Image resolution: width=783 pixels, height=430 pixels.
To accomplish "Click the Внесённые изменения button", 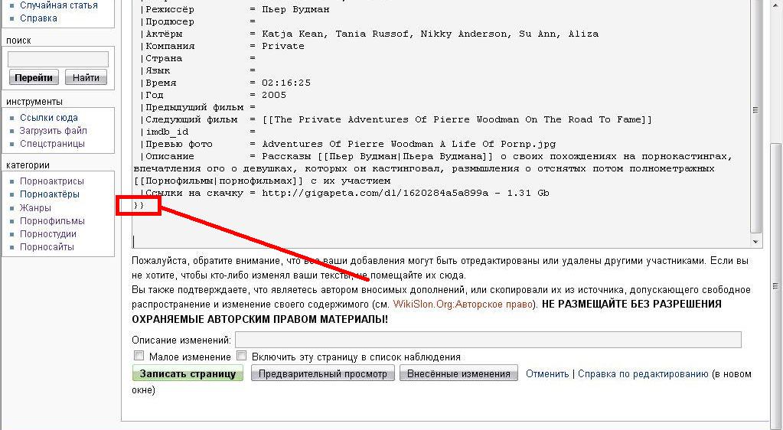I will [458, 373].
